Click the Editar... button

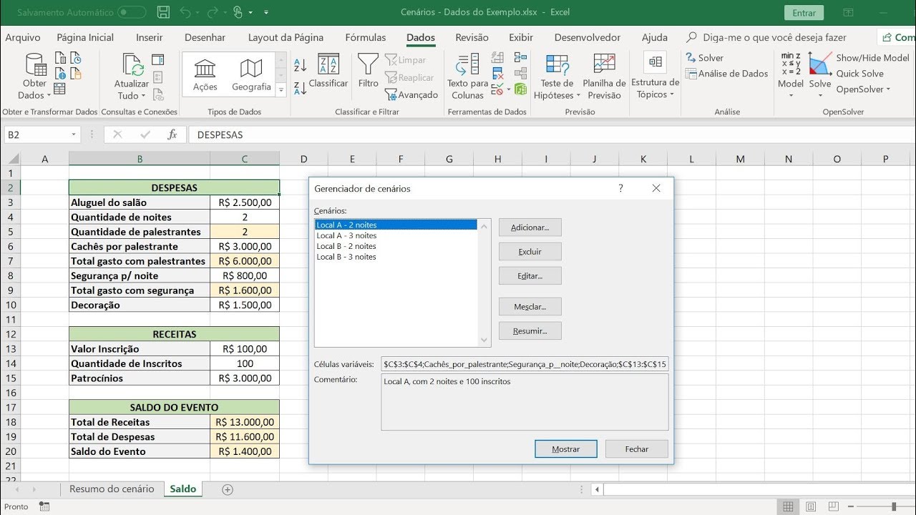point(530,275)
